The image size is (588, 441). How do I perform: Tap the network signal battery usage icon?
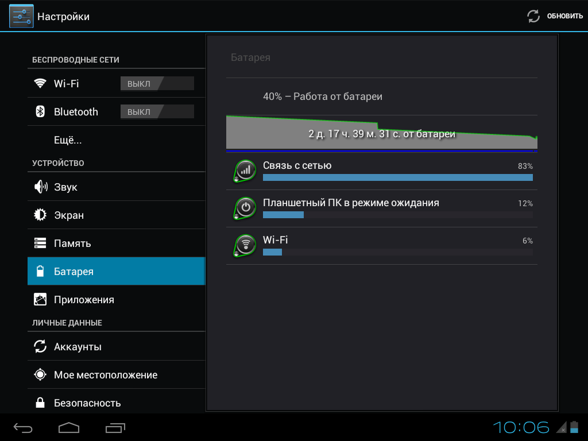[x=245, y=171]
